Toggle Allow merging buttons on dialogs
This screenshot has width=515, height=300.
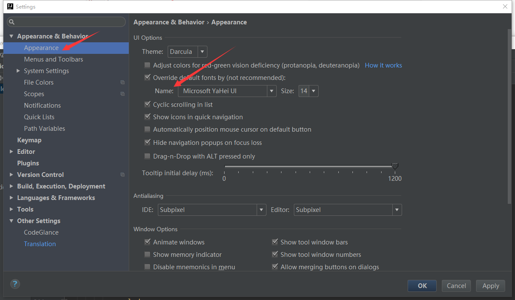[275, 267]
